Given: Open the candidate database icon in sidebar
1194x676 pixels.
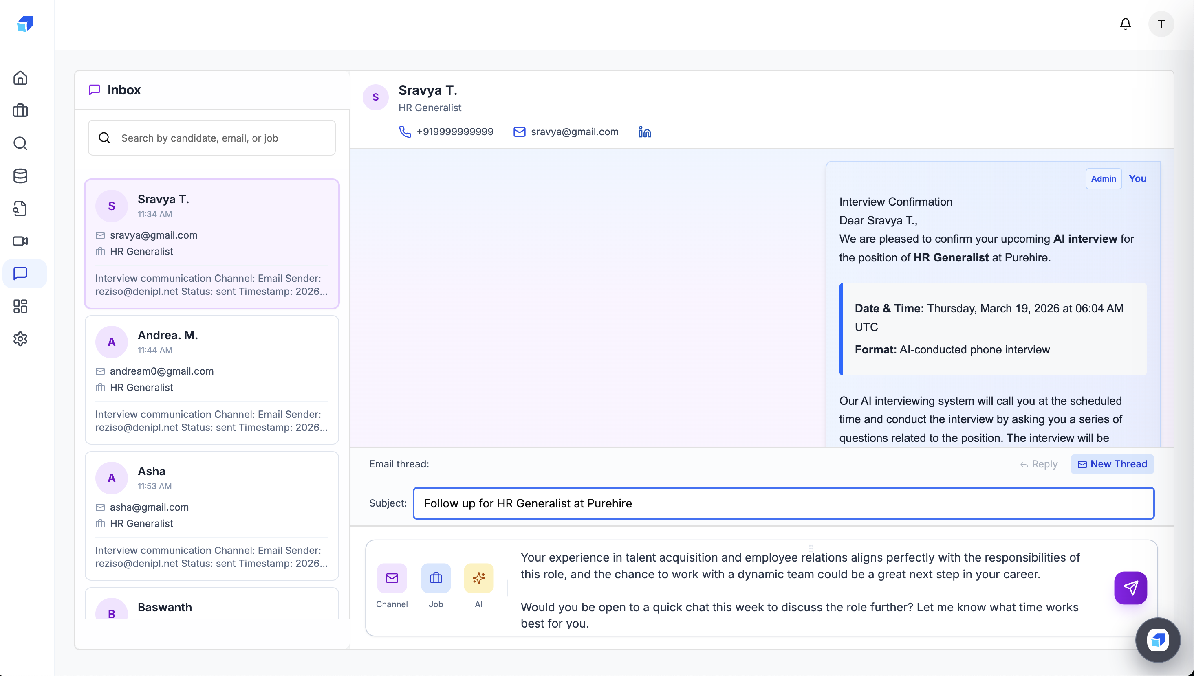Looking at the screenshot, I should tap(20, 176).
